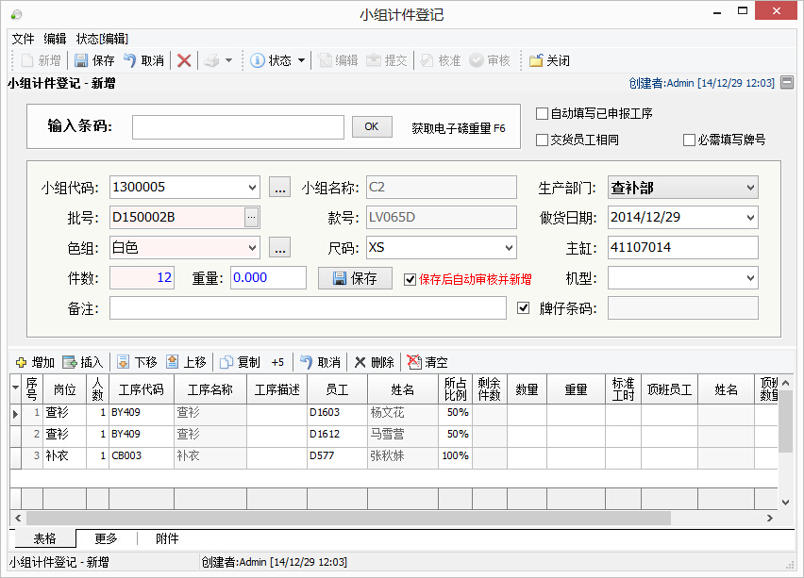
Task: Switch to the 附件 tab
Action: click(x=167, y=539)
